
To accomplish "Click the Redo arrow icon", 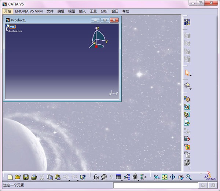I will coord(74,177).
